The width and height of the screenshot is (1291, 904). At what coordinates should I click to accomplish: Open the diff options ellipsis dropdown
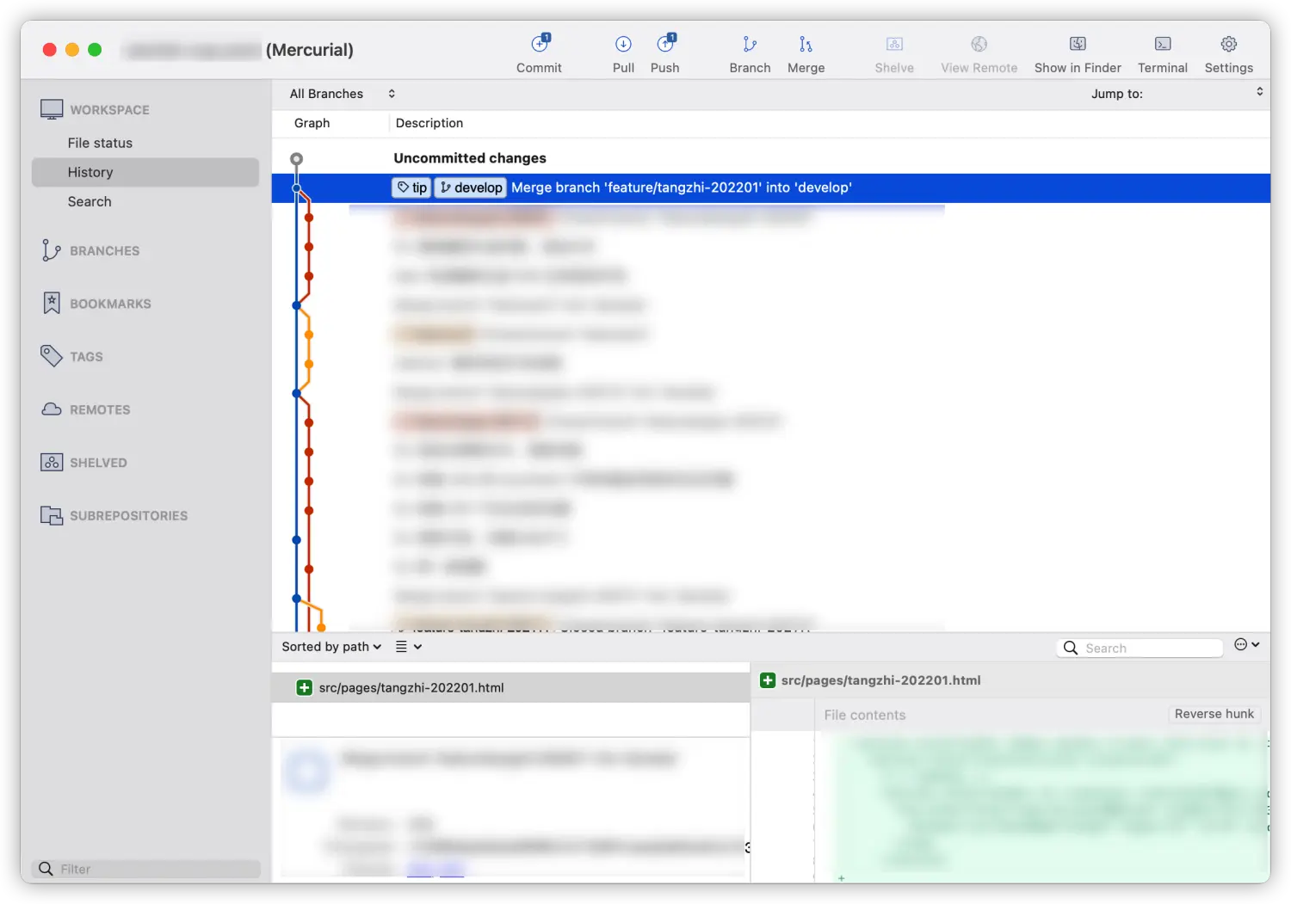1246,644
